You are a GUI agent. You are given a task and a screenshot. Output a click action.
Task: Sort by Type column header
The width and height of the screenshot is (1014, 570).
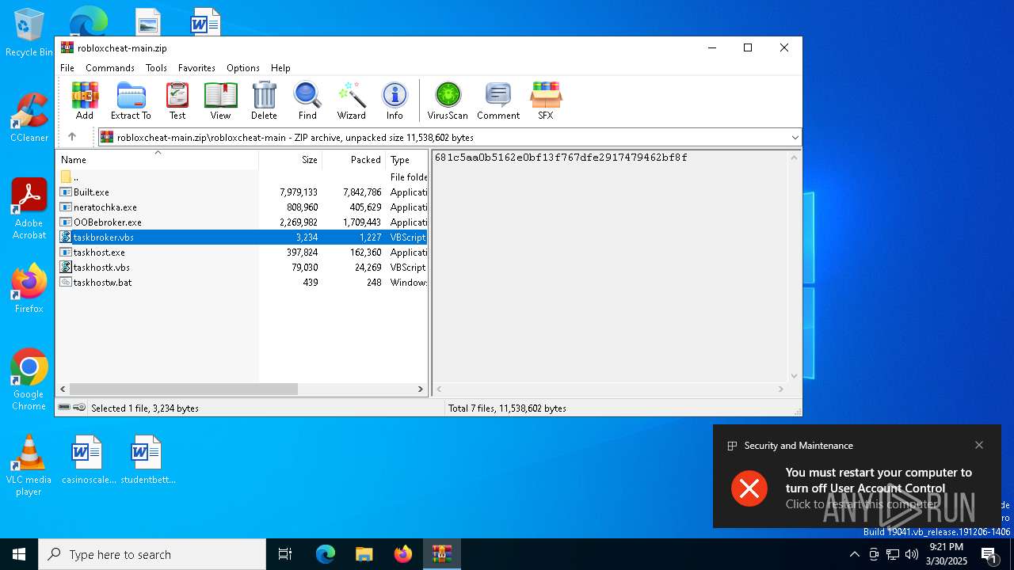tap(406, 159)
